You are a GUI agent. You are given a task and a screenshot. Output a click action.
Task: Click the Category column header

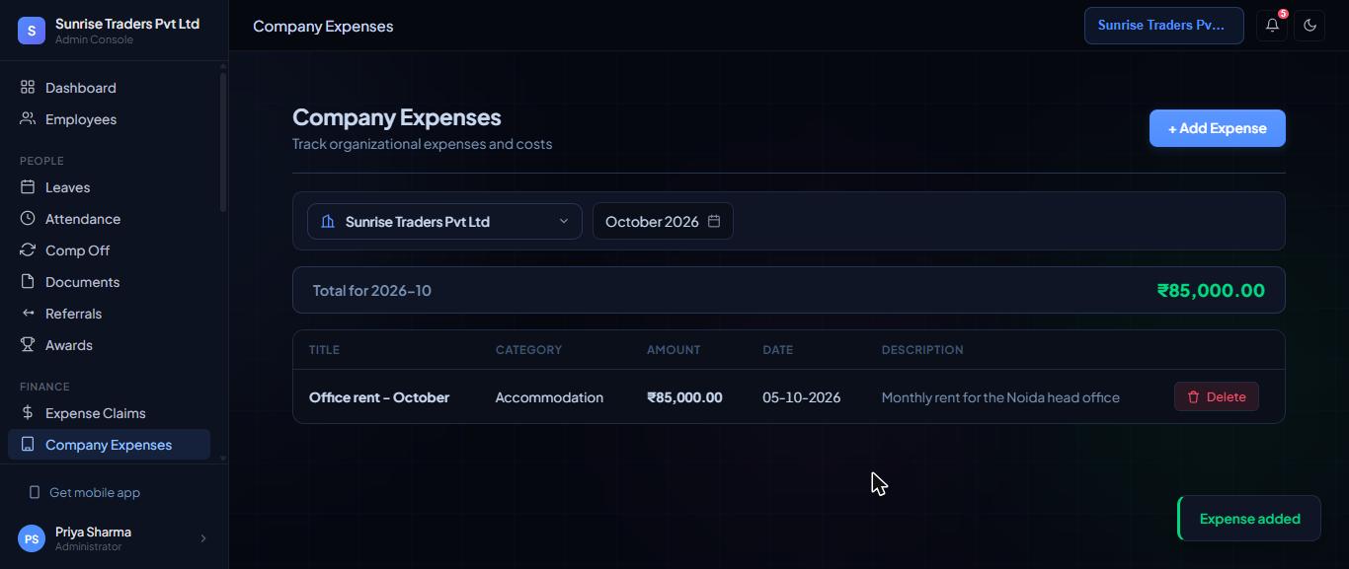point(528,350)
